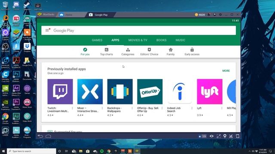This screenshot has height=154, width=275.
Task: Open Recycle Bin on desktop
Action: 6,6
